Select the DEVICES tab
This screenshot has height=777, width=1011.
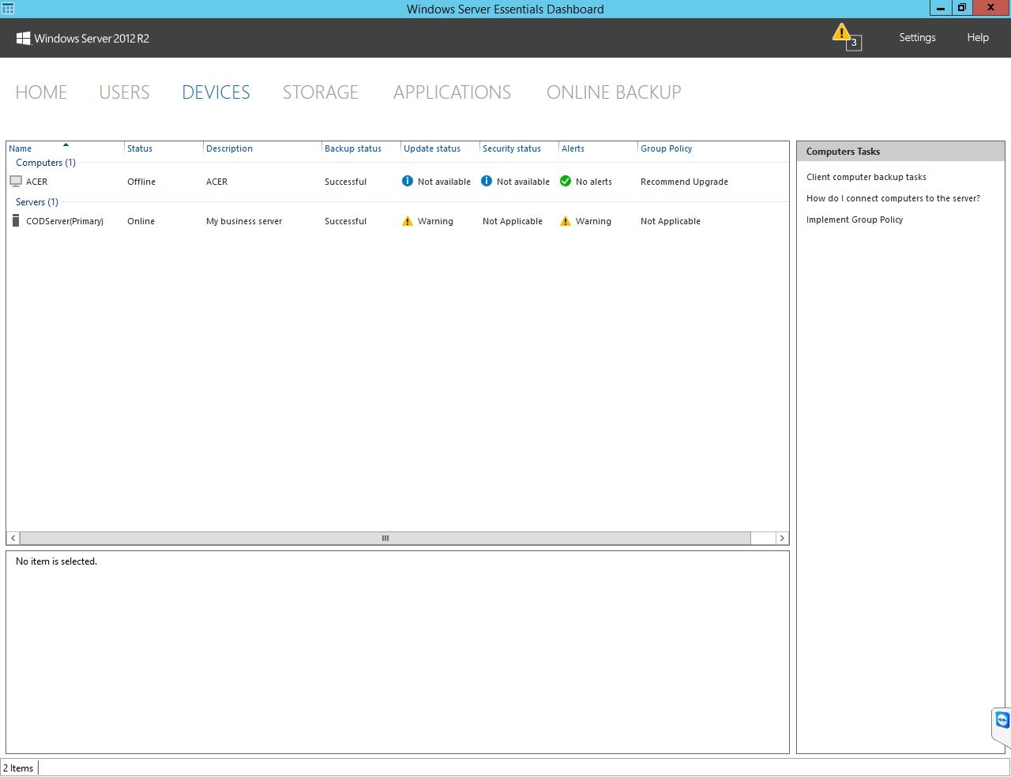coord(216,92)
